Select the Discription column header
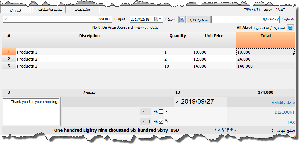The width and height of the screenshot is (299, 144). (89, 40)
